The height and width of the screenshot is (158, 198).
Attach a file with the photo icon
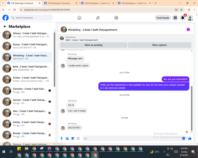(67, 138)
